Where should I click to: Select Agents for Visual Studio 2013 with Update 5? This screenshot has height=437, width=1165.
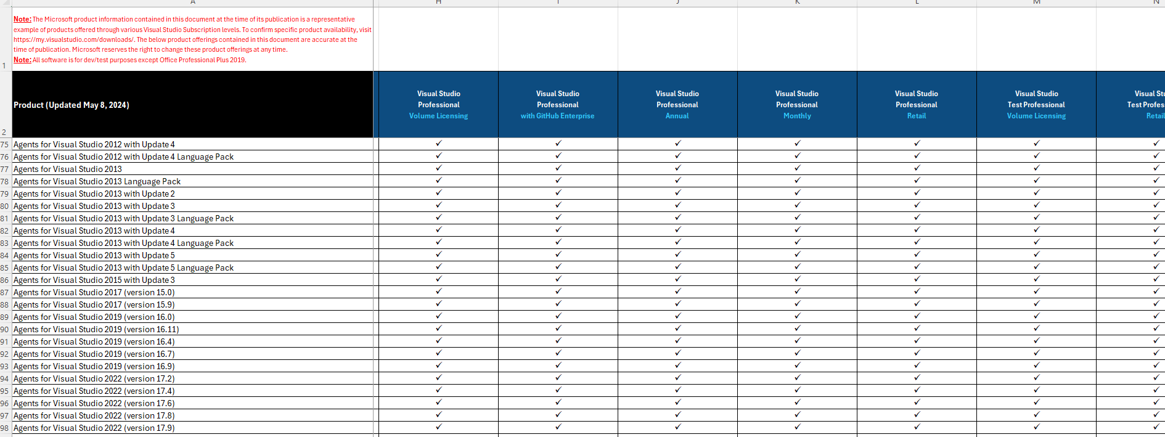192,255
